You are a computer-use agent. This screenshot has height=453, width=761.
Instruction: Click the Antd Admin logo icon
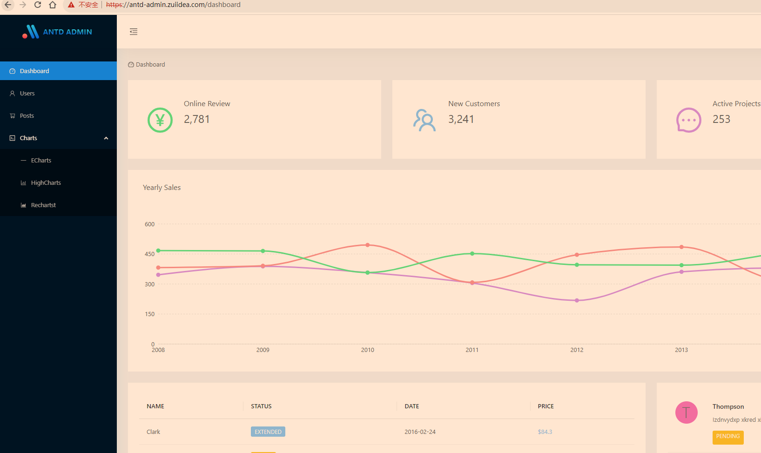(x=31, y=32)
